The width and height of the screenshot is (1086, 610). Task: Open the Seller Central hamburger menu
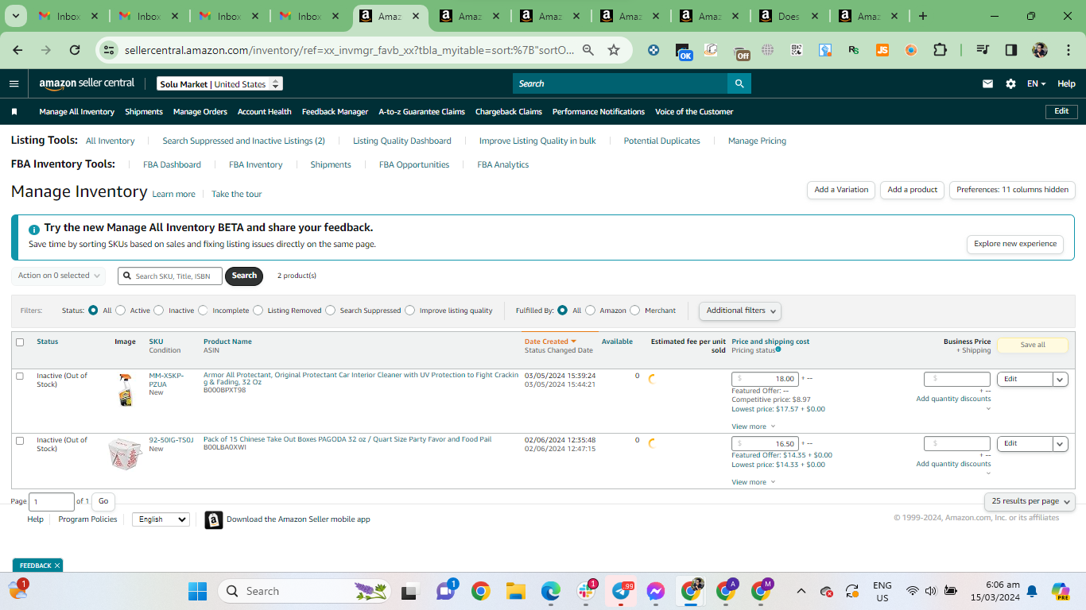[14, 83]
